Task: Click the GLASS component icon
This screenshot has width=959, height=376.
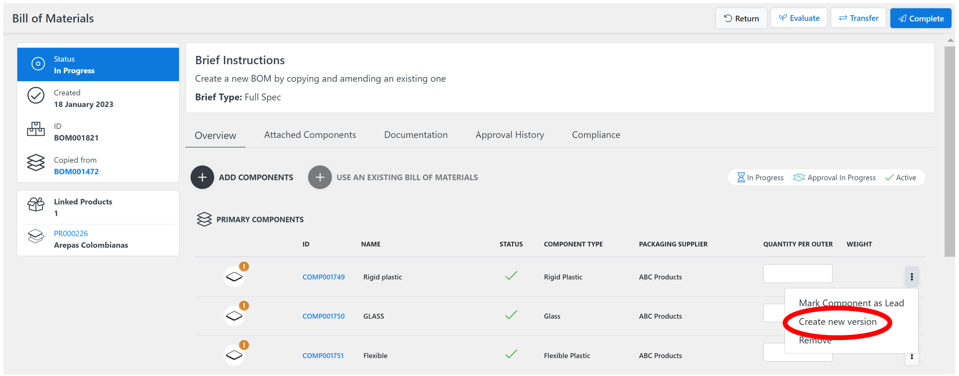Action: (x=234, y=316)
